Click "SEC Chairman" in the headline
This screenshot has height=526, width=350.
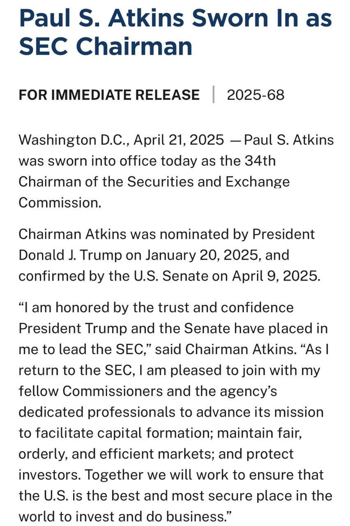click(106, 46)
